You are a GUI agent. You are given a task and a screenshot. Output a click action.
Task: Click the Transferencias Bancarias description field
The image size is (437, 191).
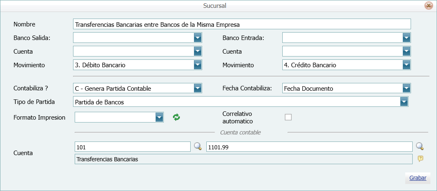(243, 159)
